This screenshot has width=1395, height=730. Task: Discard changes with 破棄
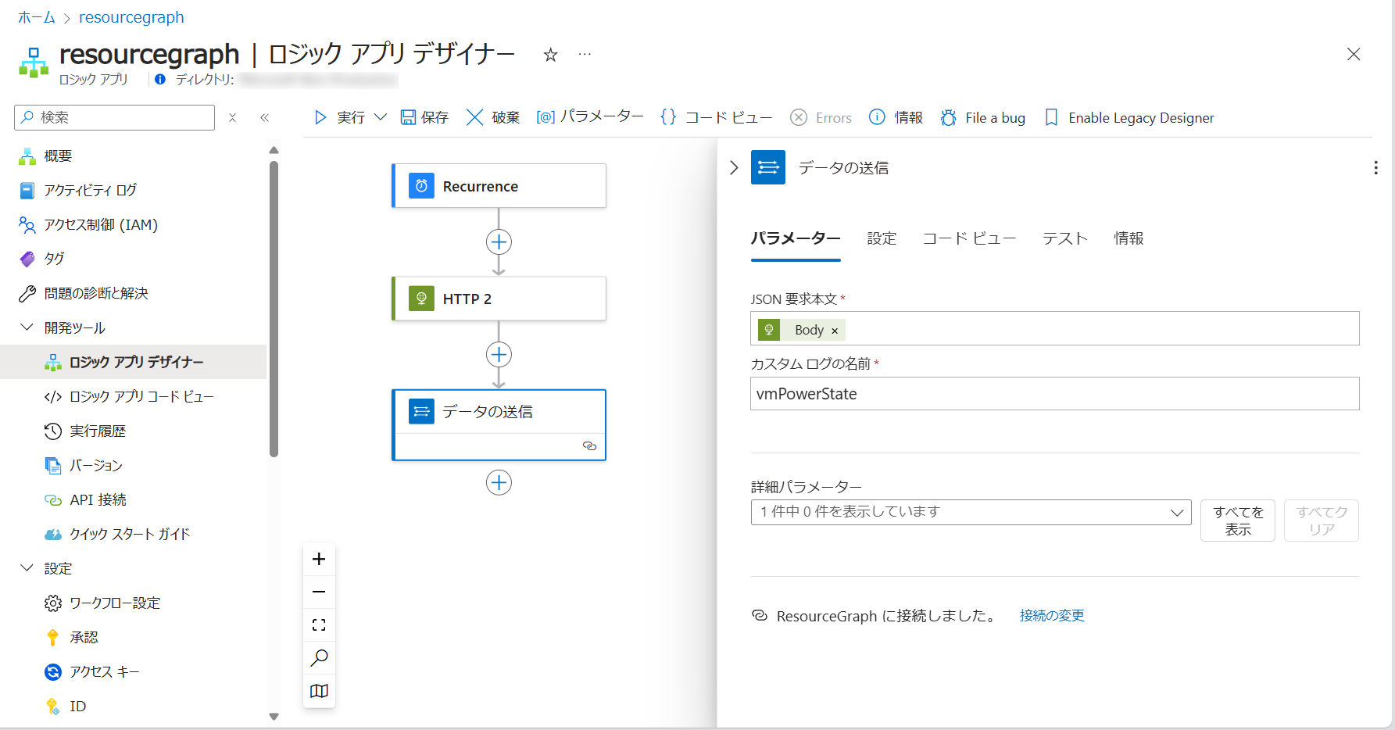(x=493, y=117)
